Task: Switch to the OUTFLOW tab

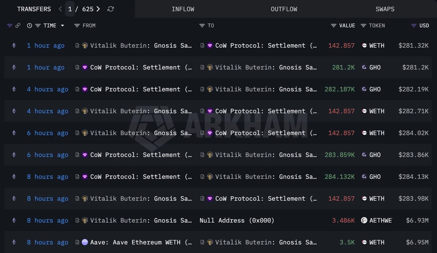Action: coord(284,9)
